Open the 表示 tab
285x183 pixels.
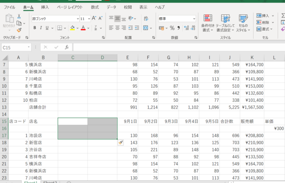click(143, 7)
